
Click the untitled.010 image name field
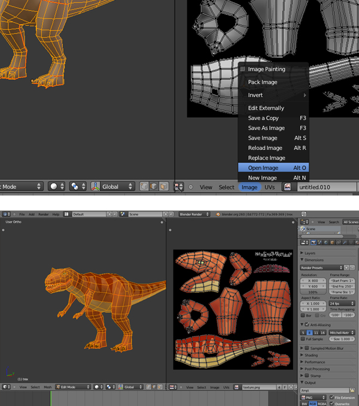coord(327,187)
